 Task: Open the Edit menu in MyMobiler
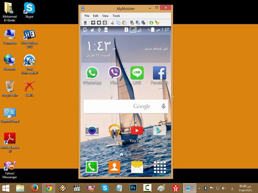tap(95, 16)
